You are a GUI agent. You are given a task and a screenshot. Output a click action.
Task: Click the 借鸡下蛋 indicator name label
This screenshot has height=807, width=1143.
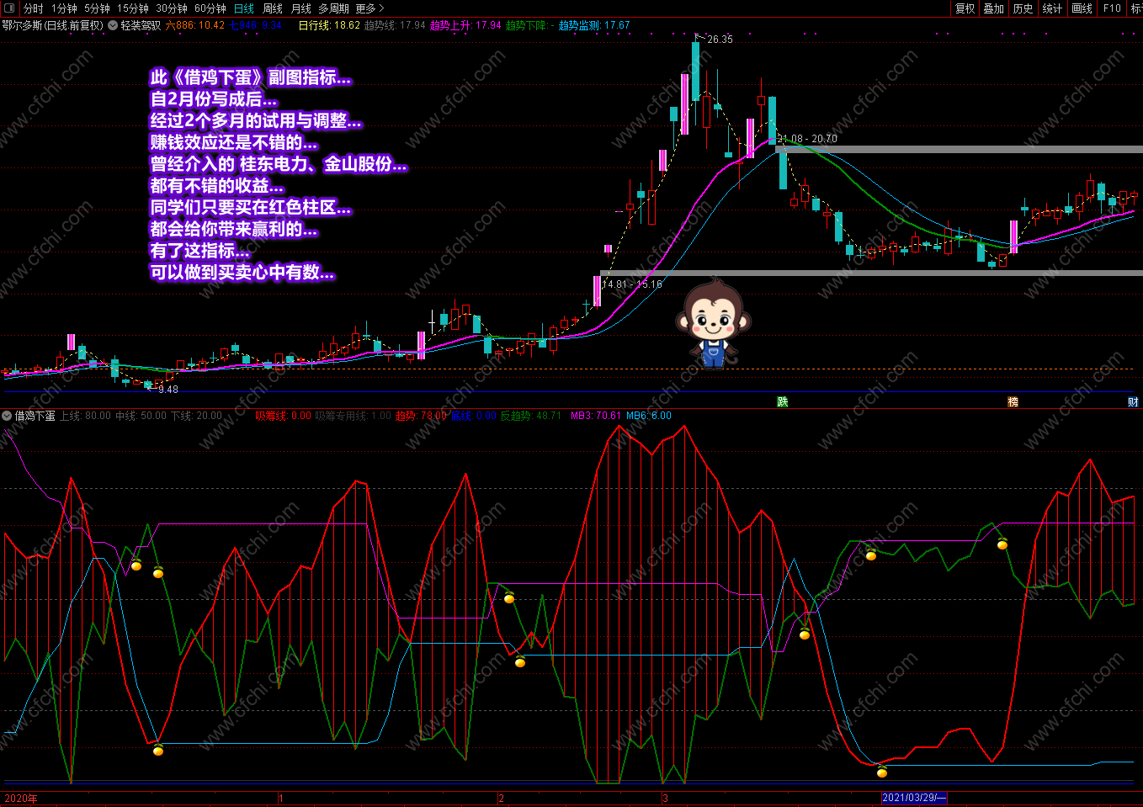click(35, 416)
